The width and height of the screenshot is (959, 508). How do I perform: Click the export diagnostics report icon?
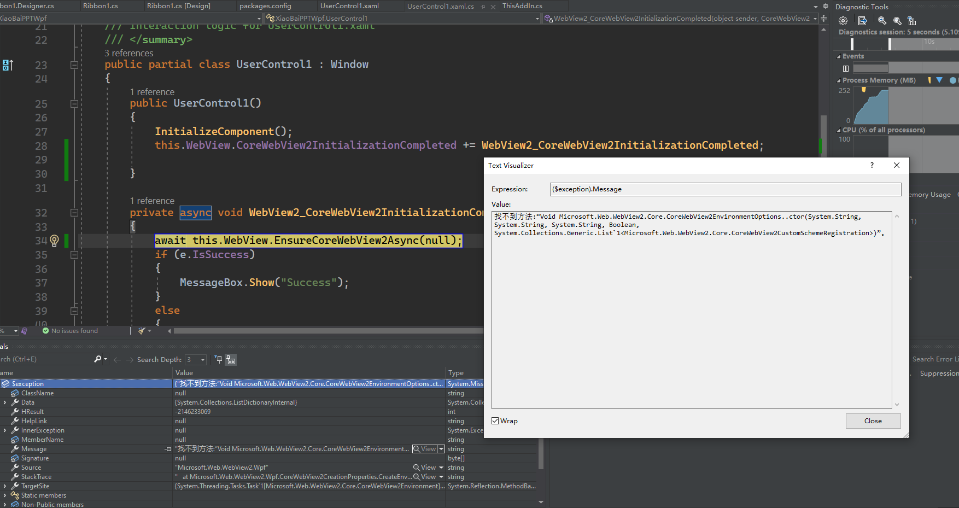coord(863,21)
